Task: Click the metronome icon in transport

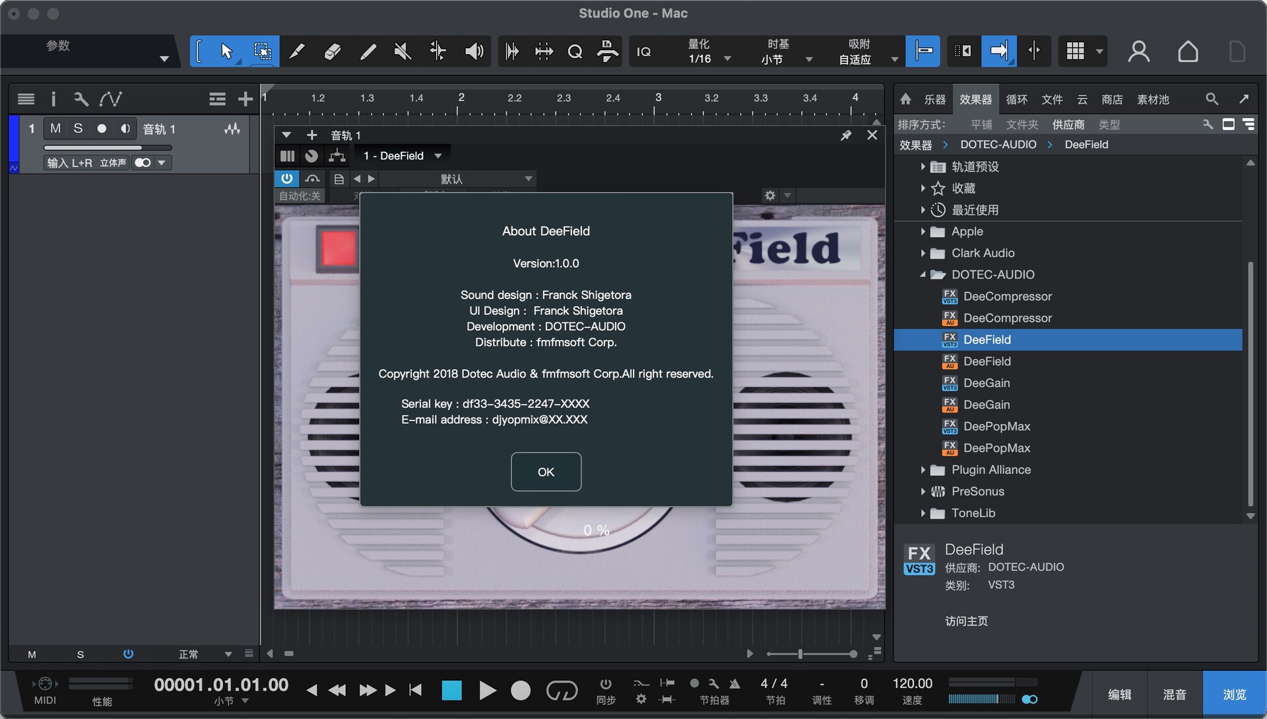Action: pos(734,683)
